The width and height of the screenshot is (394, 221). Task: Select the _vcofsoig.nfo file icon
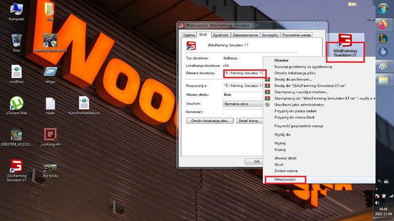(x=50, y=137)
